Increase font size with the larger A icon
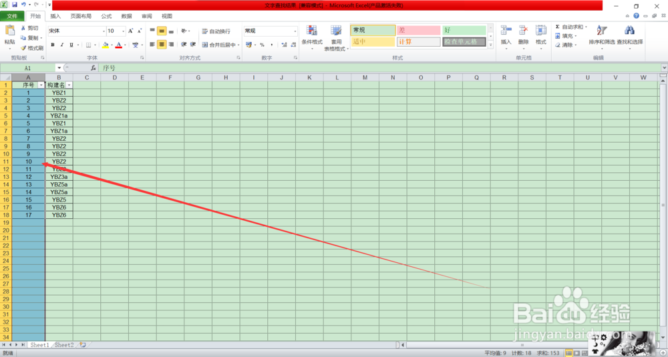Screen dimensions: 668x357 131,31
